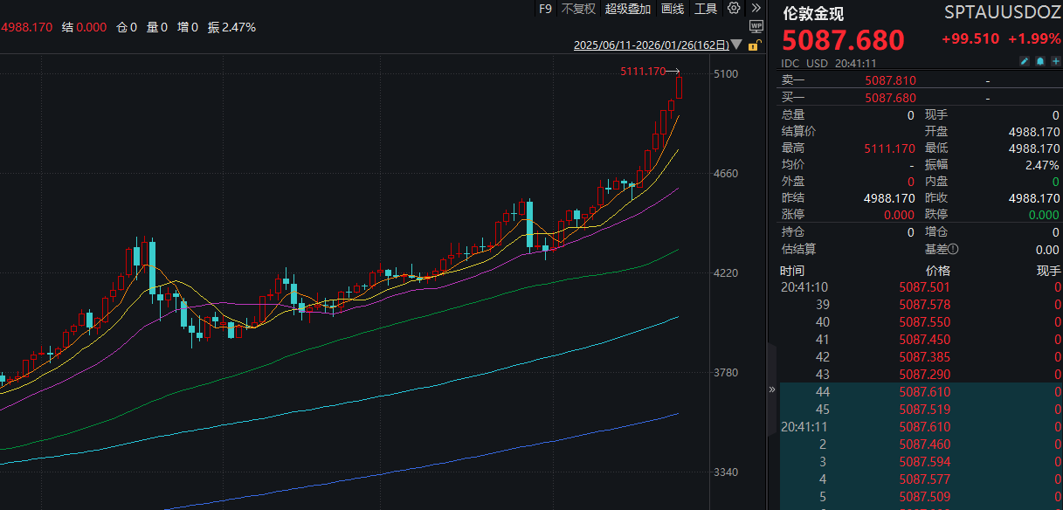
Task: Collapse the right quote panel with double-arrow handle
Action: (x=771, y=389)
